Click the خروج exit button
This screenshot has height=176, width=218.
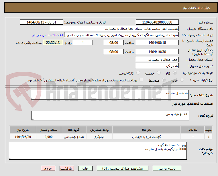click(48, 168)
